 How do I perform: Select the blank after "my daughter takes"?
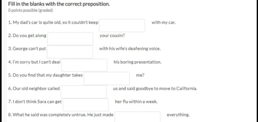[x=107, y=78]
